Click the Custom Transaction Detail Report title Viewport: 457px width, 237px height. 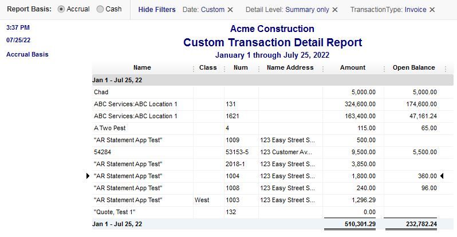click(272, 43)
